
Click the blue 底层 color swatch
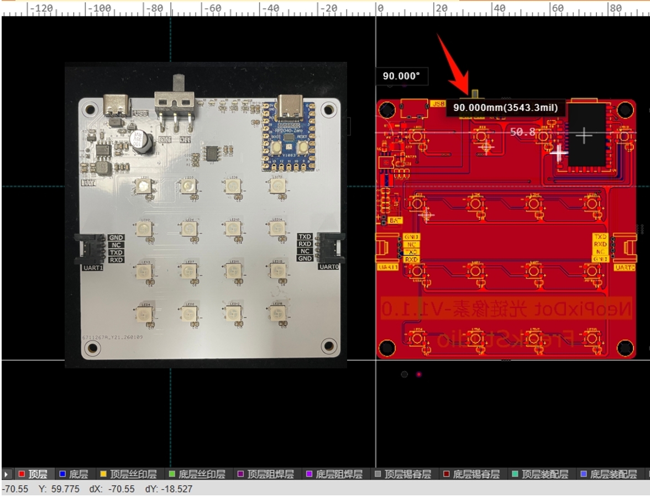(62, 474)
